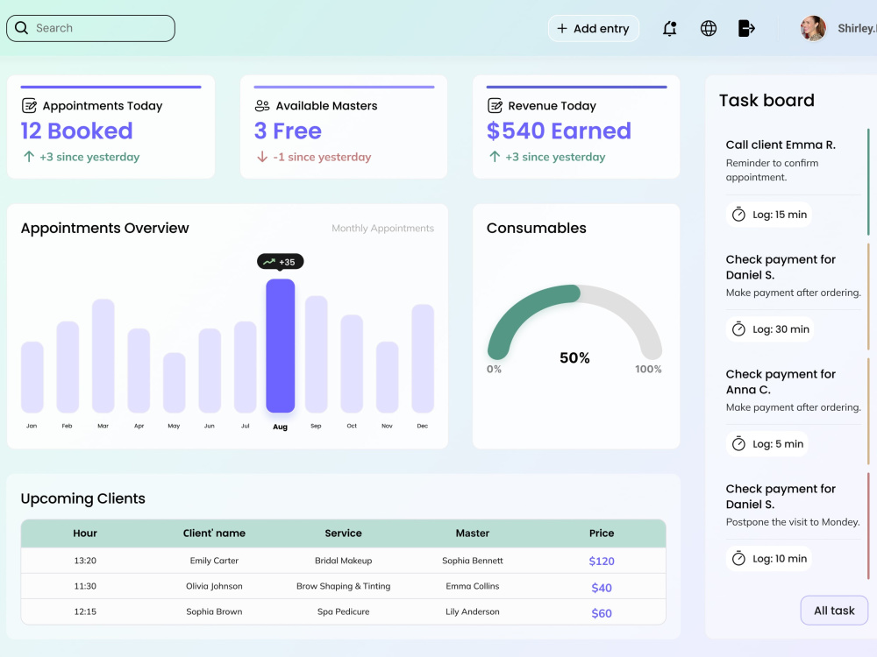This screenshot has height=657, width=877.
Task: Click Lily Anderson master cell
Action: click(473, 611)
